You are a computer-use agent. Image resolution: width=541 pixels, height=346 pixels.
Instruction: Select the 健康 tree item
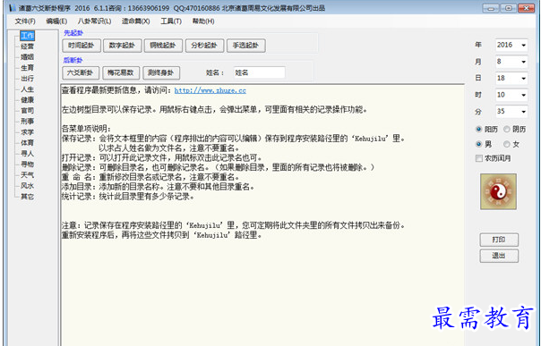click(x=27, y=100)
